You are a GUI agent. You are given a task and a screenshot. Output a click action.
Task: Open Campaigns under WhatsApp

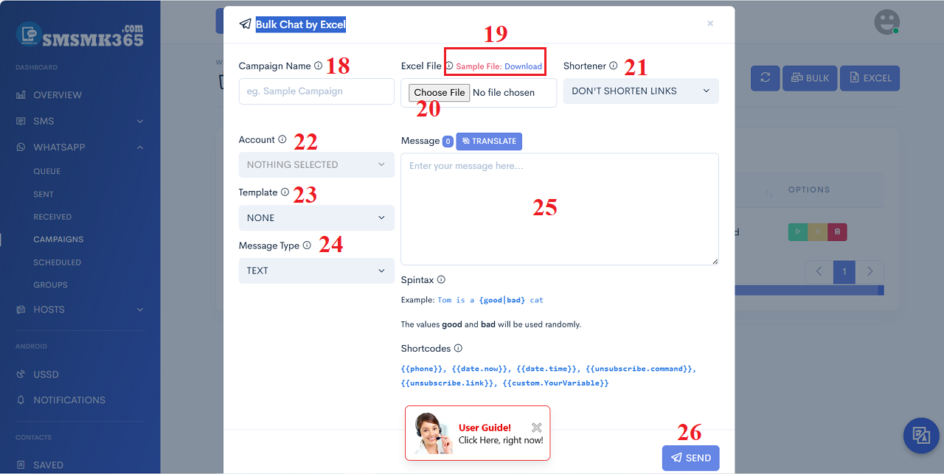(58, 240)
